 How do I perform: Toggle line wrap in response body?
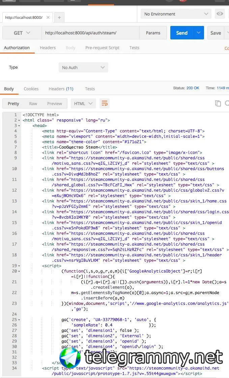[x=105, y=103]
